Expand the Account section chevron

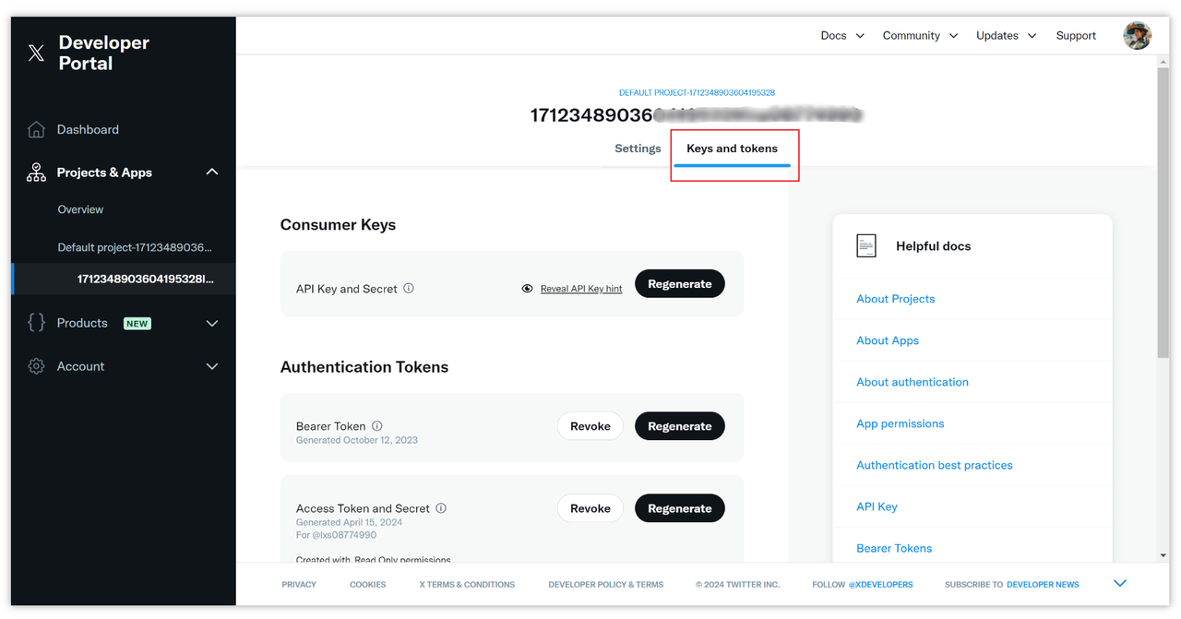[212, 366]
